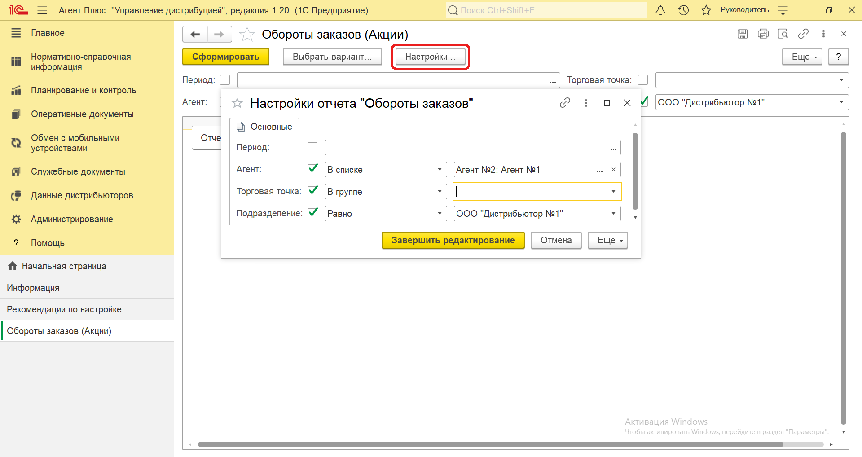Open Еще dropdown in report toolbar

point(802,57)
